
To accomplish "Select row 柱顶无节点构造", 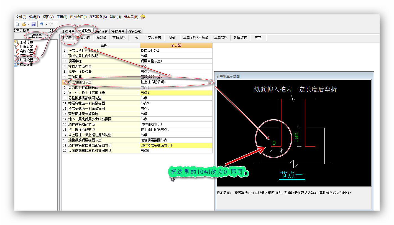I will [x=137, y=66].
